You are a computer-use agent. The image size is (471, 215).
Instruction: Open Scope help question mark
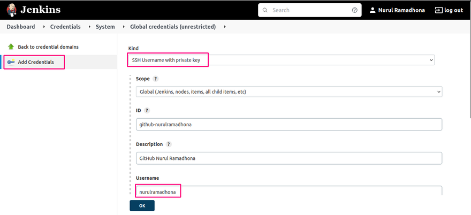pos(155,79)
